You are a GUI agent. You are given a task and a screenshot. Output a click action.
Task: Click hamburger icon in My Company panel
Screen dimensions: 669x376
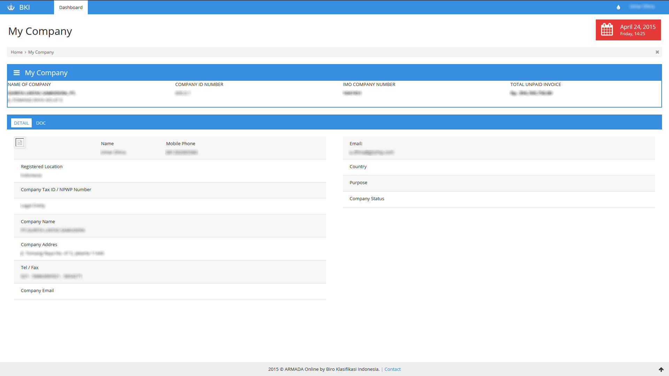coord(16,73)
